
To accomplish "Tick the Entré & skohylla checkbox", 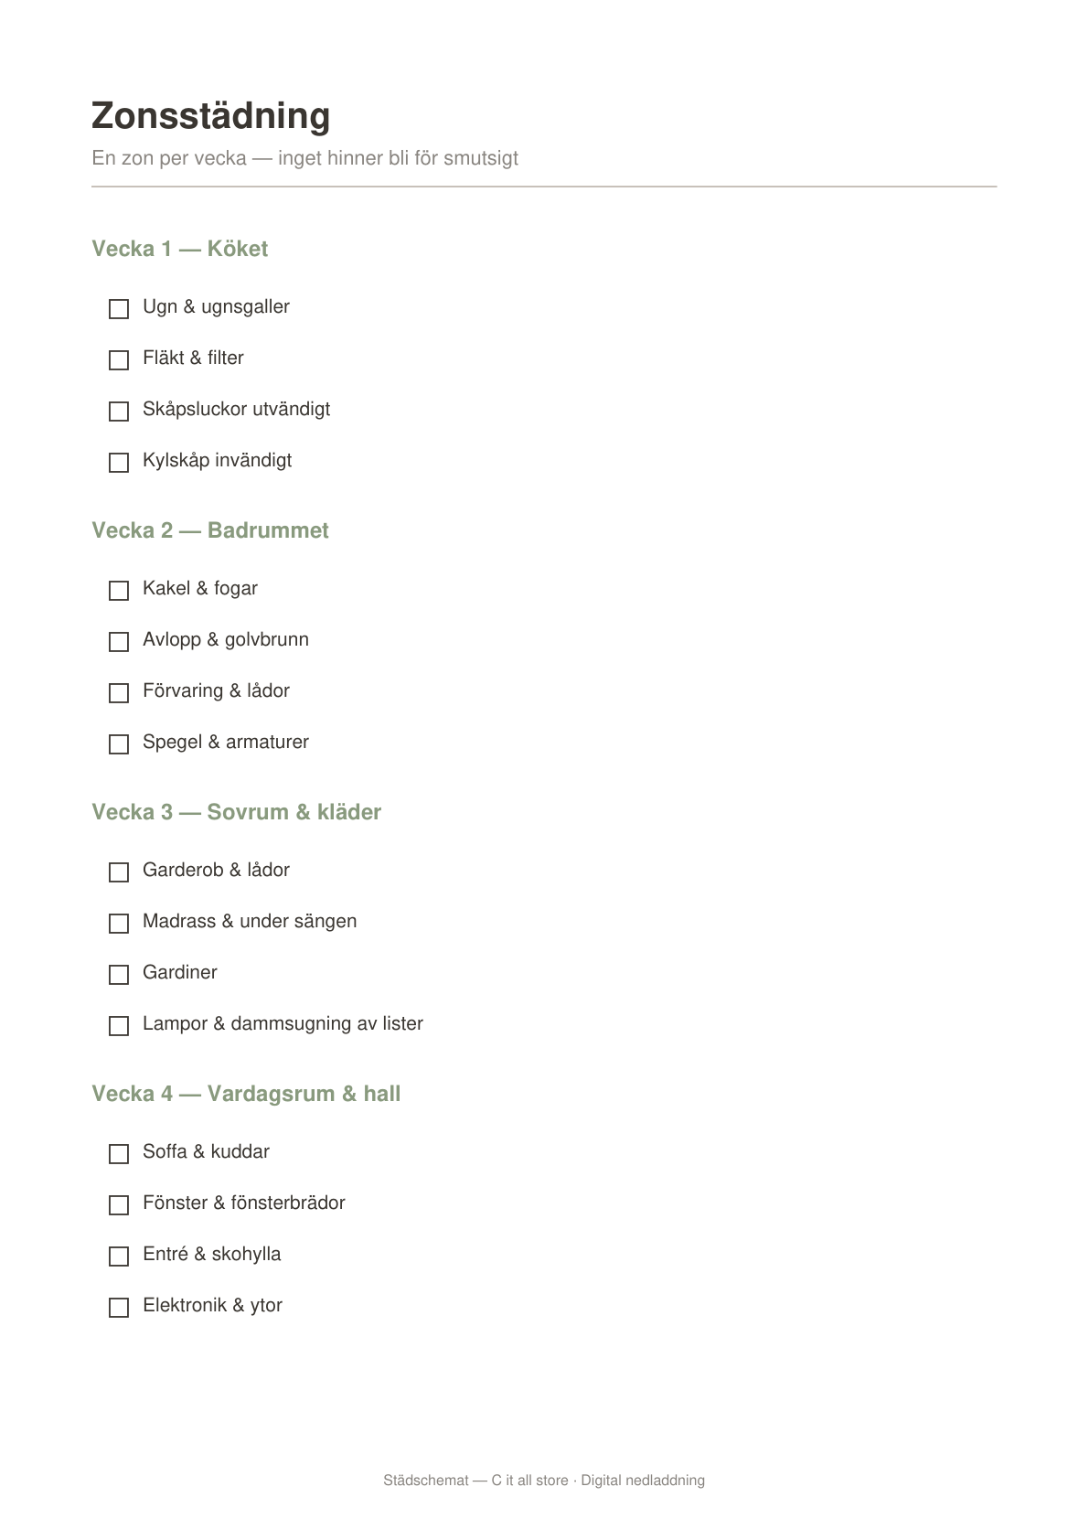I will [x=119, y=1257].
